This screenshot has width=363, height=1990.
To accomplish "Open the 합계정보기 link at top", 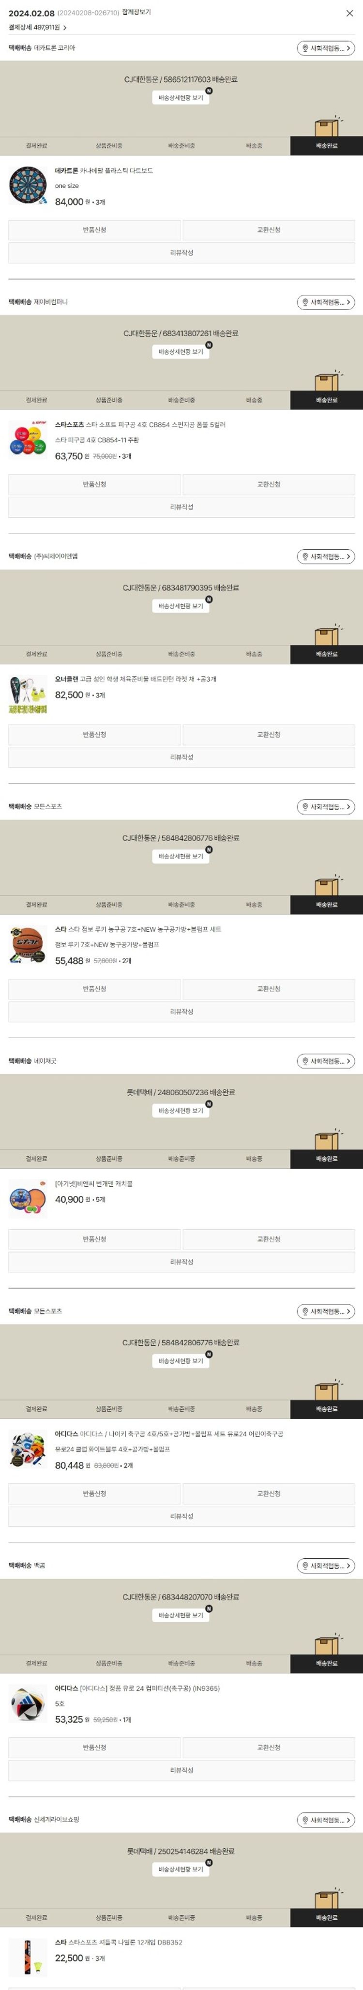I will 136,13.
